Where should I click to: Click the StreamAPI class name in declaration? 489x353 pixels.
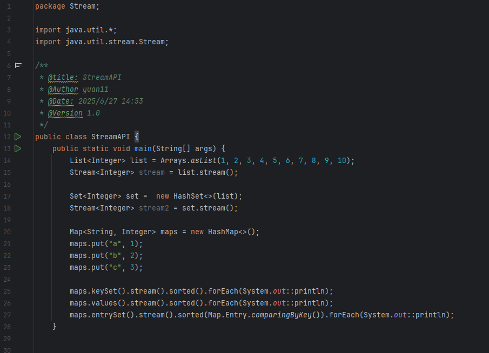tap(110, 137)
